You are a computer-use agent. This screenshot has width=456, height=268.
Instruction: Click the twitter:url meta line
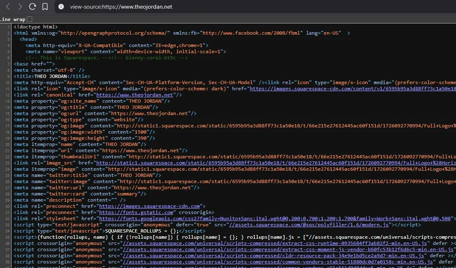coord(107,188)
